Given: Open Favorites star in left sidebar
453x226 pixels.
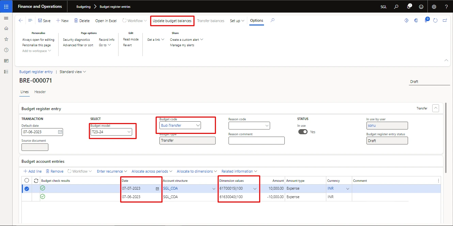Looking at the screenshot, I should point(6,39).
